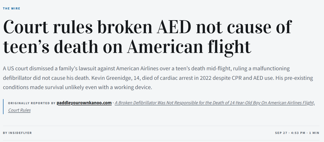The image size is (324, 142).
Task: Open THE WIRE section label
Action: (x=12, y=9)
